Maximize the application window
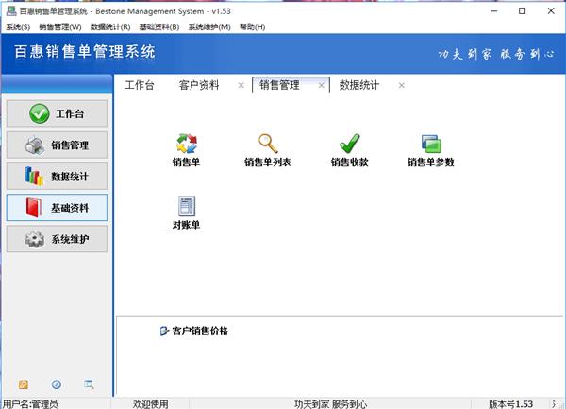This screenshot has height=409, width=566. 522,11
